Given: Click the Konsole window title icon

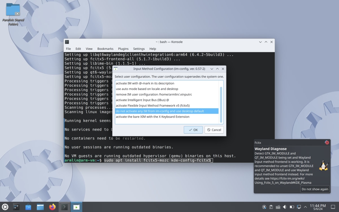Looking at the screenshot, I should pyautogui.click(x=67, y=42).
